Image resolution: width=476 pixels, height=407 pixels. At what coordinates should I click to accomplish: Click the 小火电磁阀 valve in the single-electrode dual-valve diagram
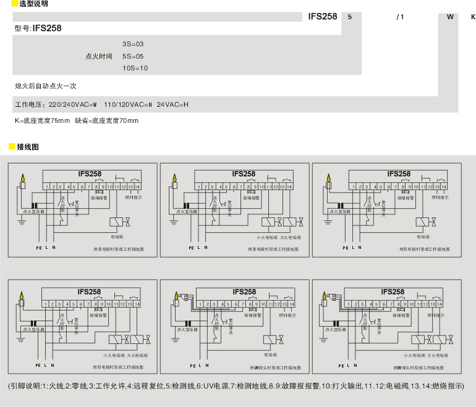pos(268,222)
